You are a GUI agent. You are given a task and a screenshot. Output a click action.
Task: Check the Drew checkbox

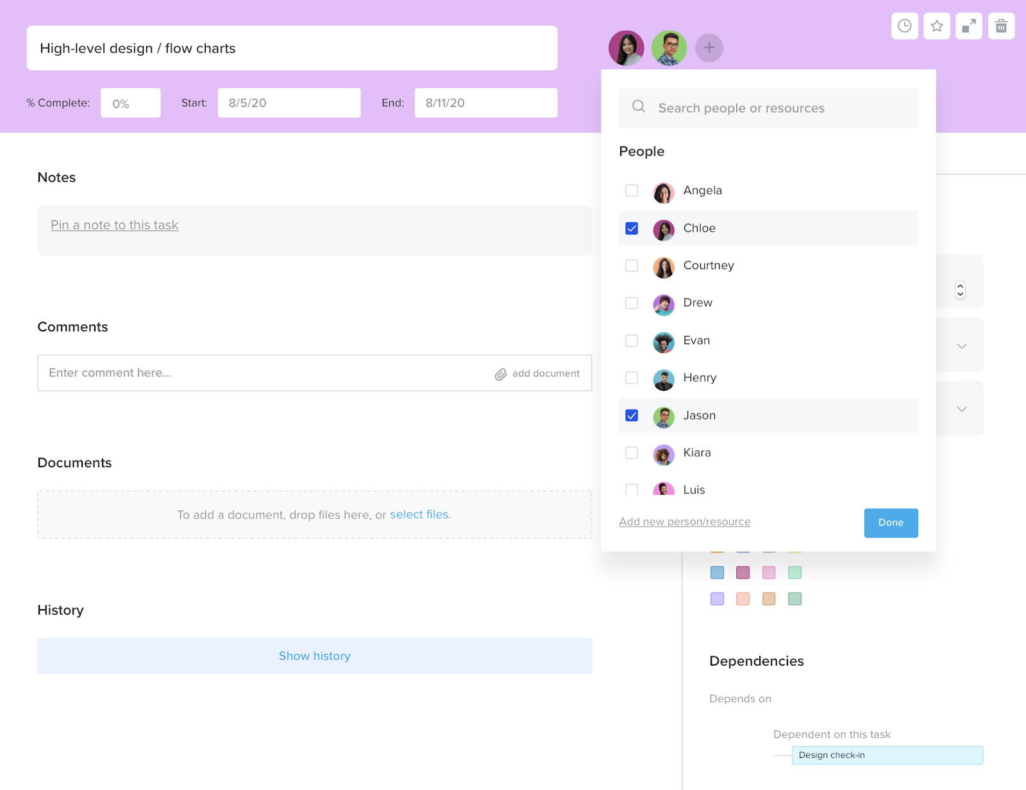632,303
